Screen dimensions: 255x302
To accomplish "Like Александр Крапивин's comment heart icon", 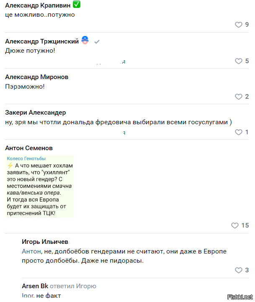I will [238, 25].
